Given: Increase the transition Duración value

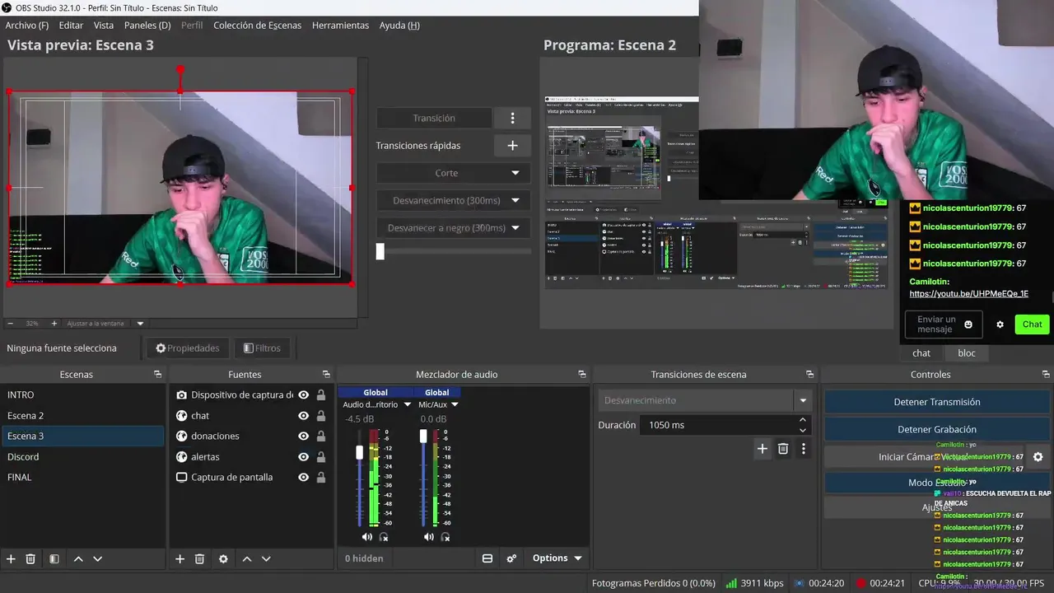Looking at the screenshot, I should tap(803, 420).
